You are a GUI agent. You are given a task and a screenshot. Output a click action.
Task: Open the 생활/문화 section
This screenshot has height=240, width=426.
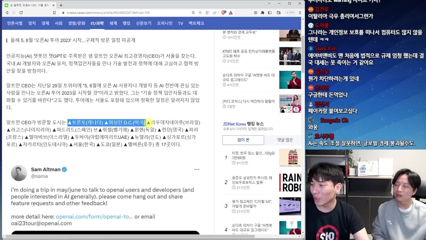coord(77,23)
